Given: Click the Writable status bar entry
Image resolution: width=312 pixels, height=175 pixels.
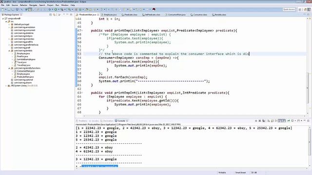Looking at the screenshot, I should [222, 173].
